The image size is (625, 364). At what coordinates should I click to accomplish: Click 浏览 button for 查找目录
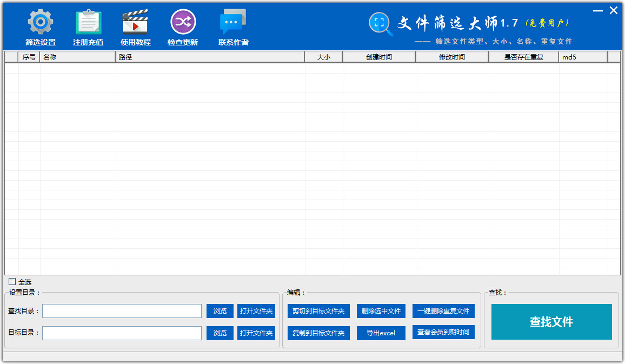coord(220,311)
